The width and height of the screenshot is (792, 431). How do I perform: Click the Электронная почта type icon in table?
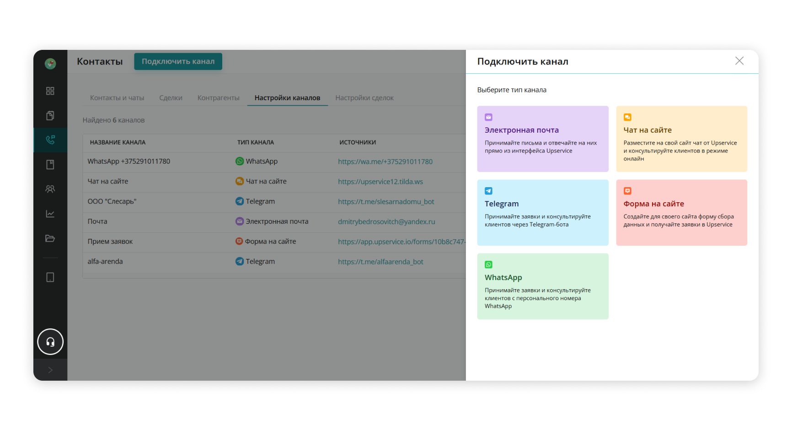[240, 221]
